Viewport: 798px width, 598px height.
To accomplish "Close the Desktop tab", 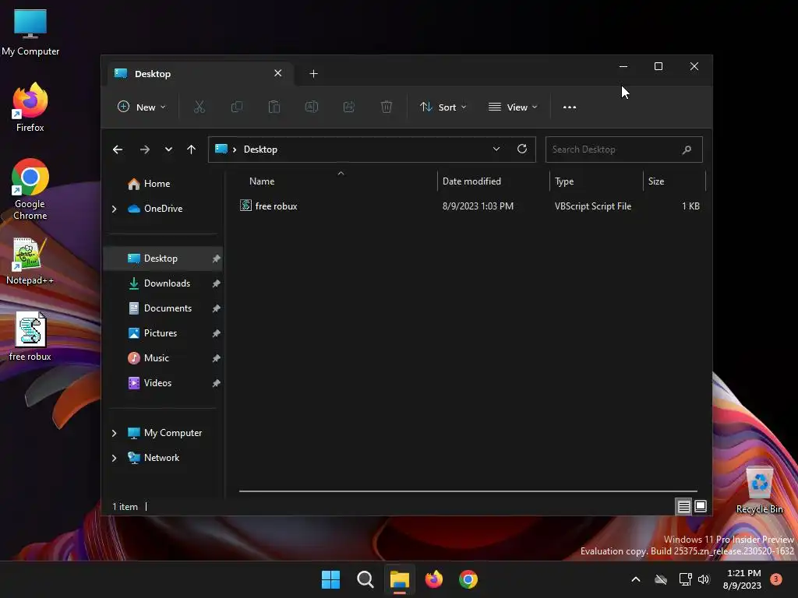I will pyautogui.click(x=278, y=73).
